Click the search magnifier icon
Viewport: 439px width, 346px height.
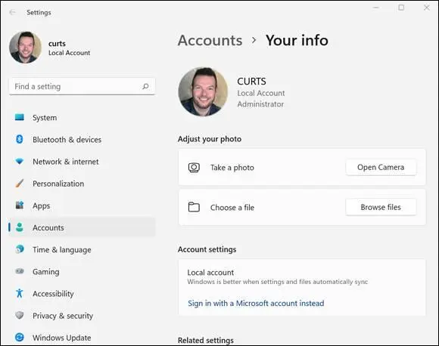(x=145, y=86)
